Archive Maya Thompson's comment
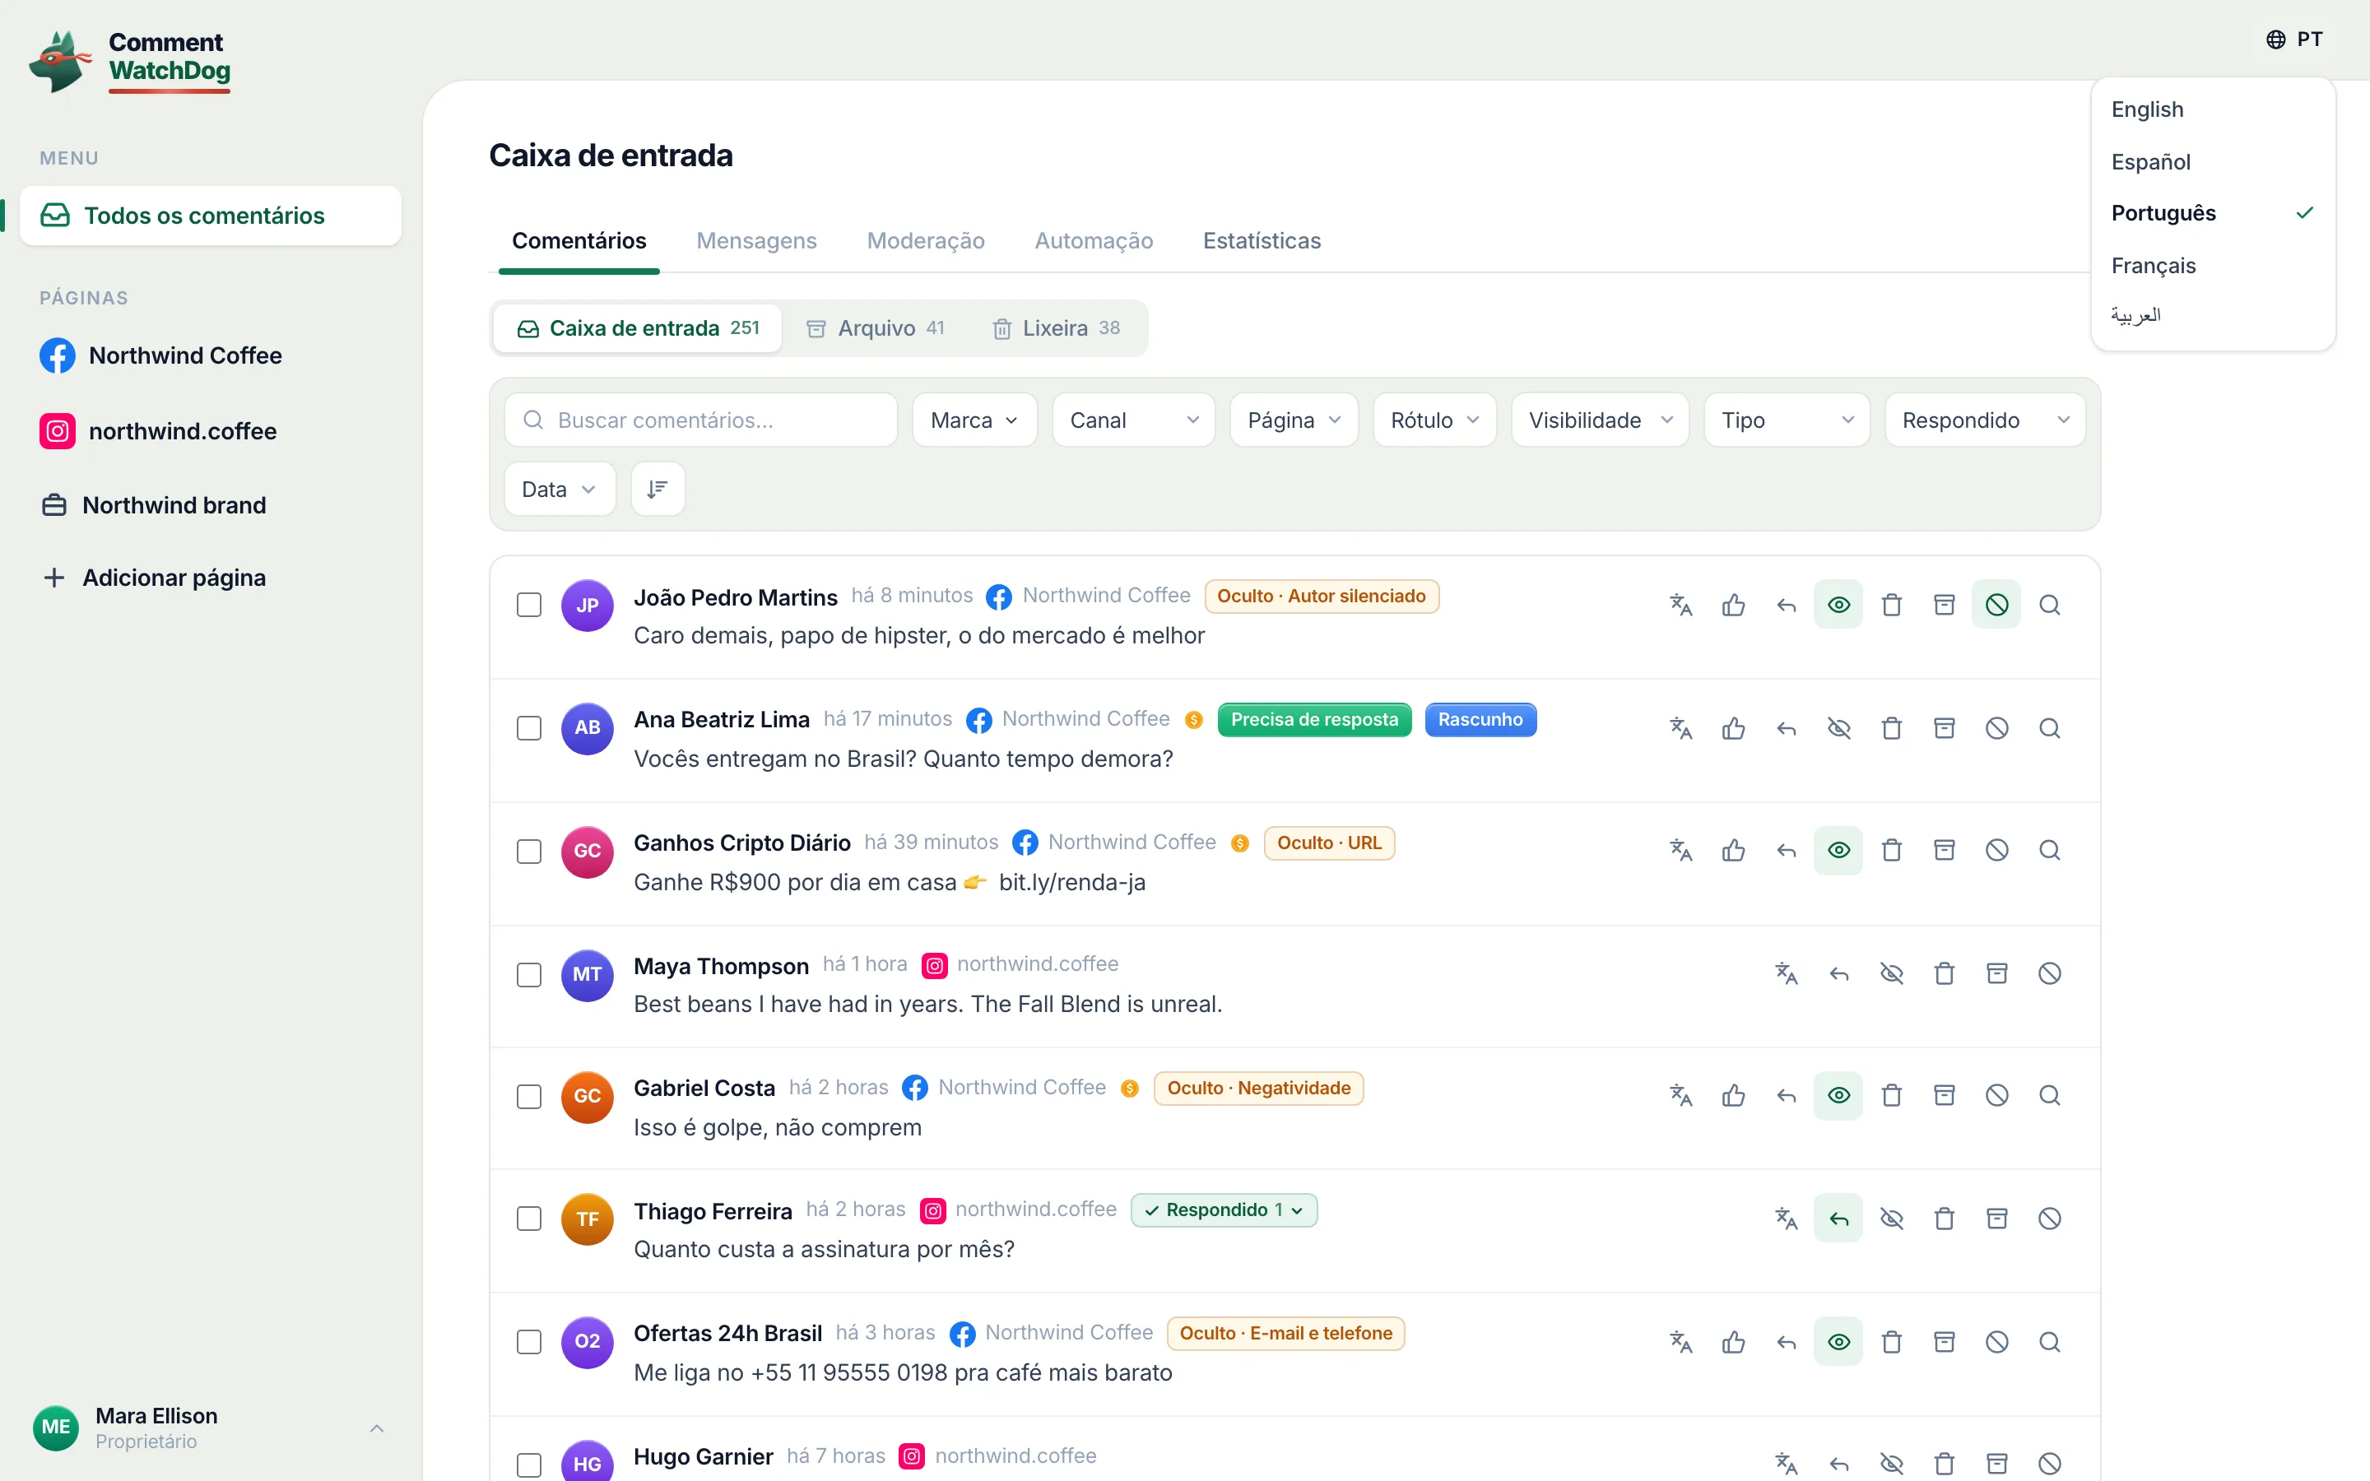 click(x=1997, y=973)
